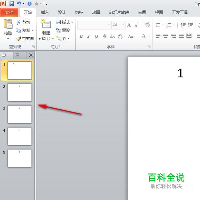This screenshot has height=200, width=200.
Task: Click the decrease list level icon
Action: (183, 25)
